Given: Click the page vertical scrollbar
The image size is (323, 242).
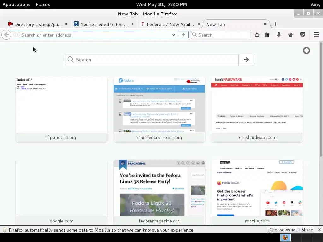Looking at the screenshot, I should (321, 99).
